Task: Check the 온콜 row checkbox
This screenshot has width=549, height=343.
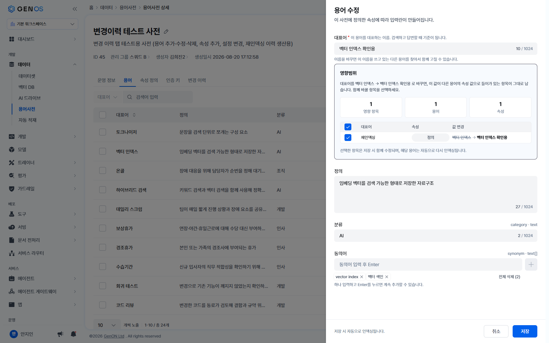Action: coord(103,170)
